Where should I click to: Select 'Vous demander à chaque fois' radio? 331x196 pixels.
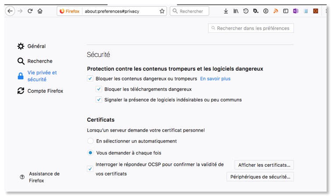point(90,153)
